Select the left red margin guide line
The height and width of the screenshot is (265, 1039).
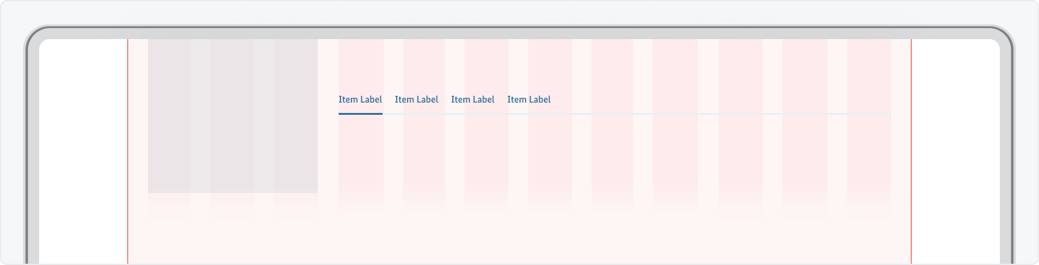[x=128, y=153]
